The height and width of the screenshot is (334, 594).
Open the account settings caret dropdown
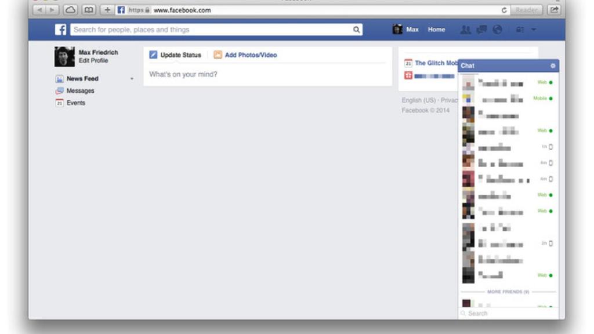(x=534, y=30)
